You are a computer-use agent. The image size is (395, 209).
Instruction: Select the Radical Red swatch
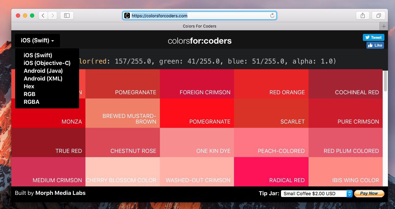click(x=271, y=172)
